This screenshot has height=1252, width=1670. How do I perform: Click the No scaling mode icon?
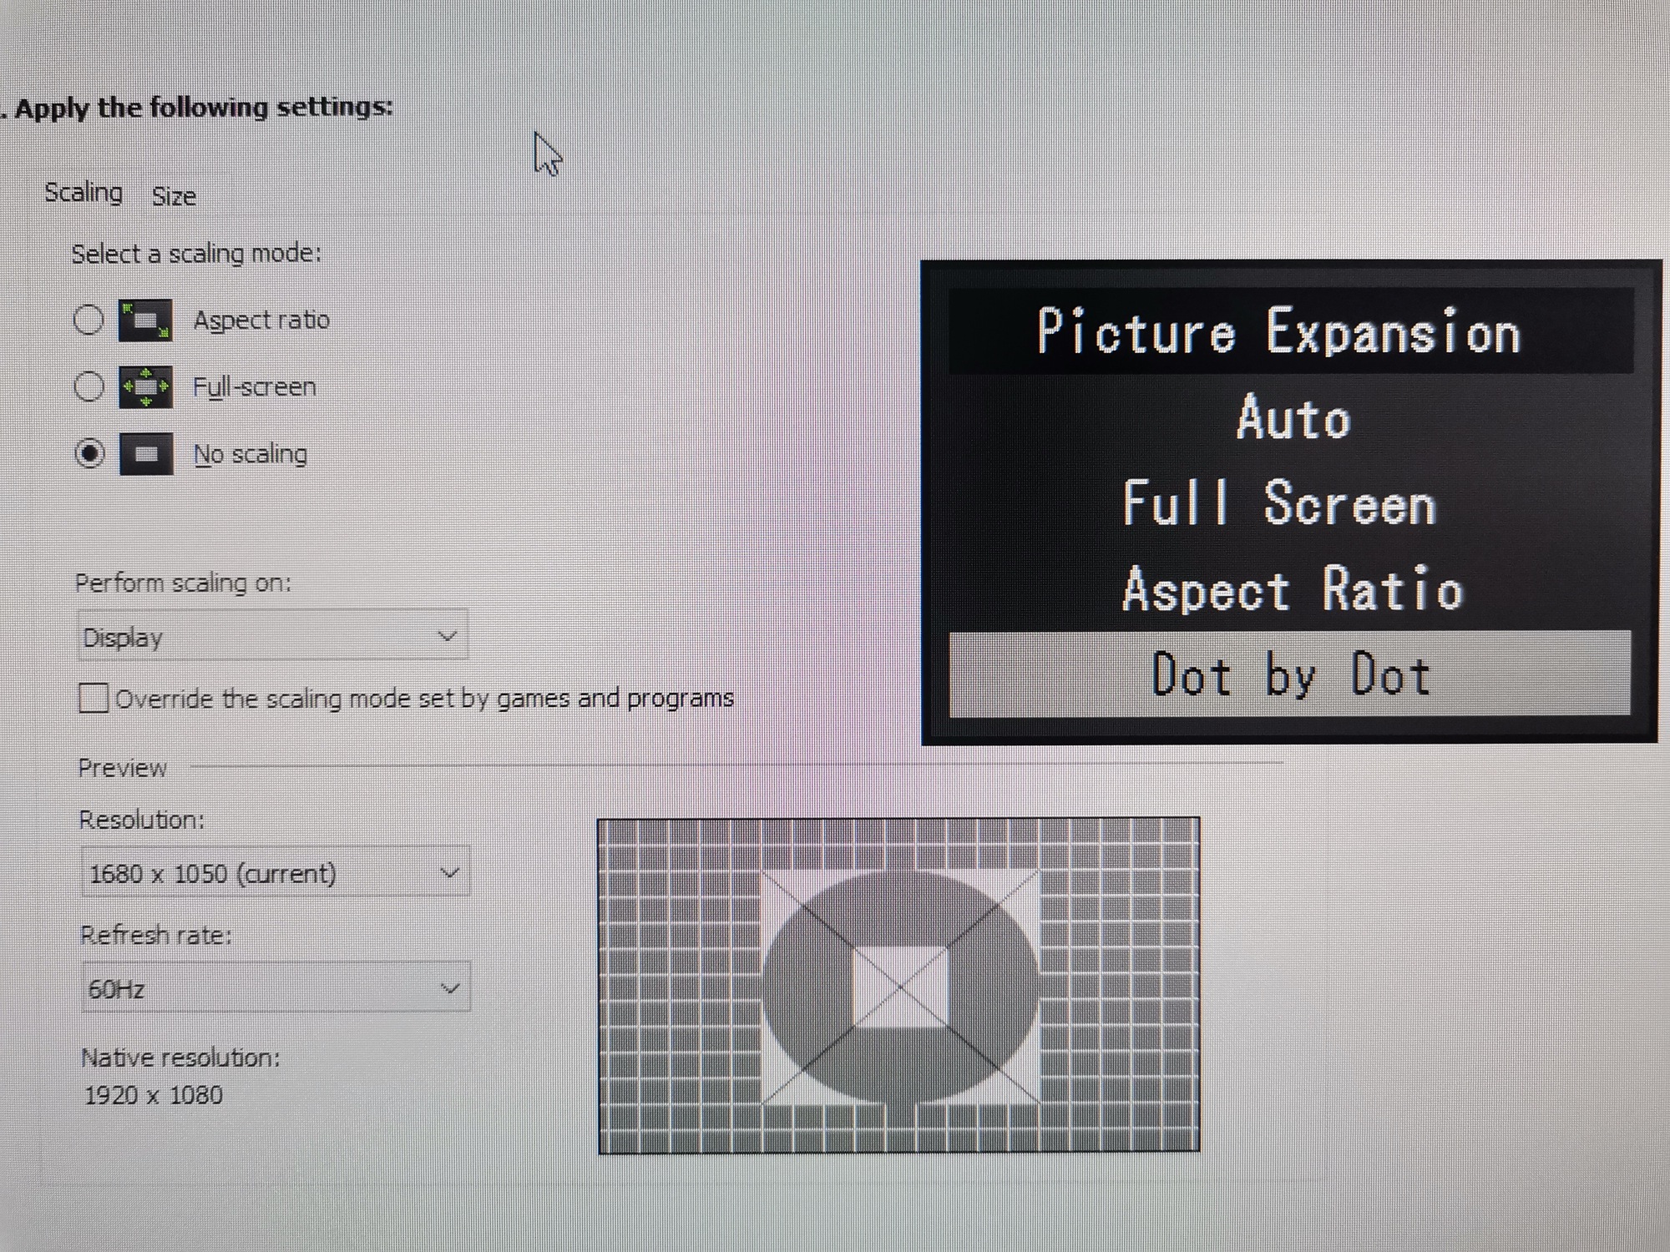(146, 454)
